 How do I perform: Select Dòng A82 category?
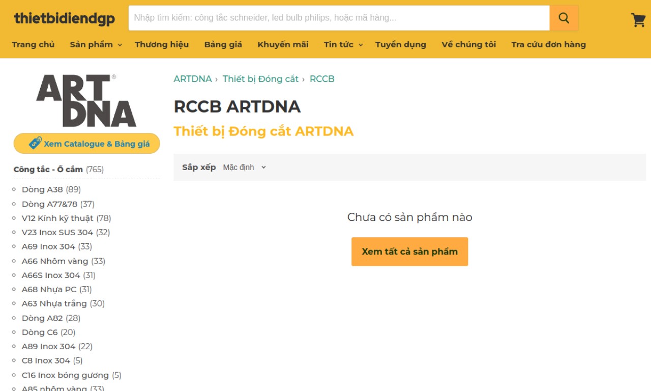tap(42, 318)
